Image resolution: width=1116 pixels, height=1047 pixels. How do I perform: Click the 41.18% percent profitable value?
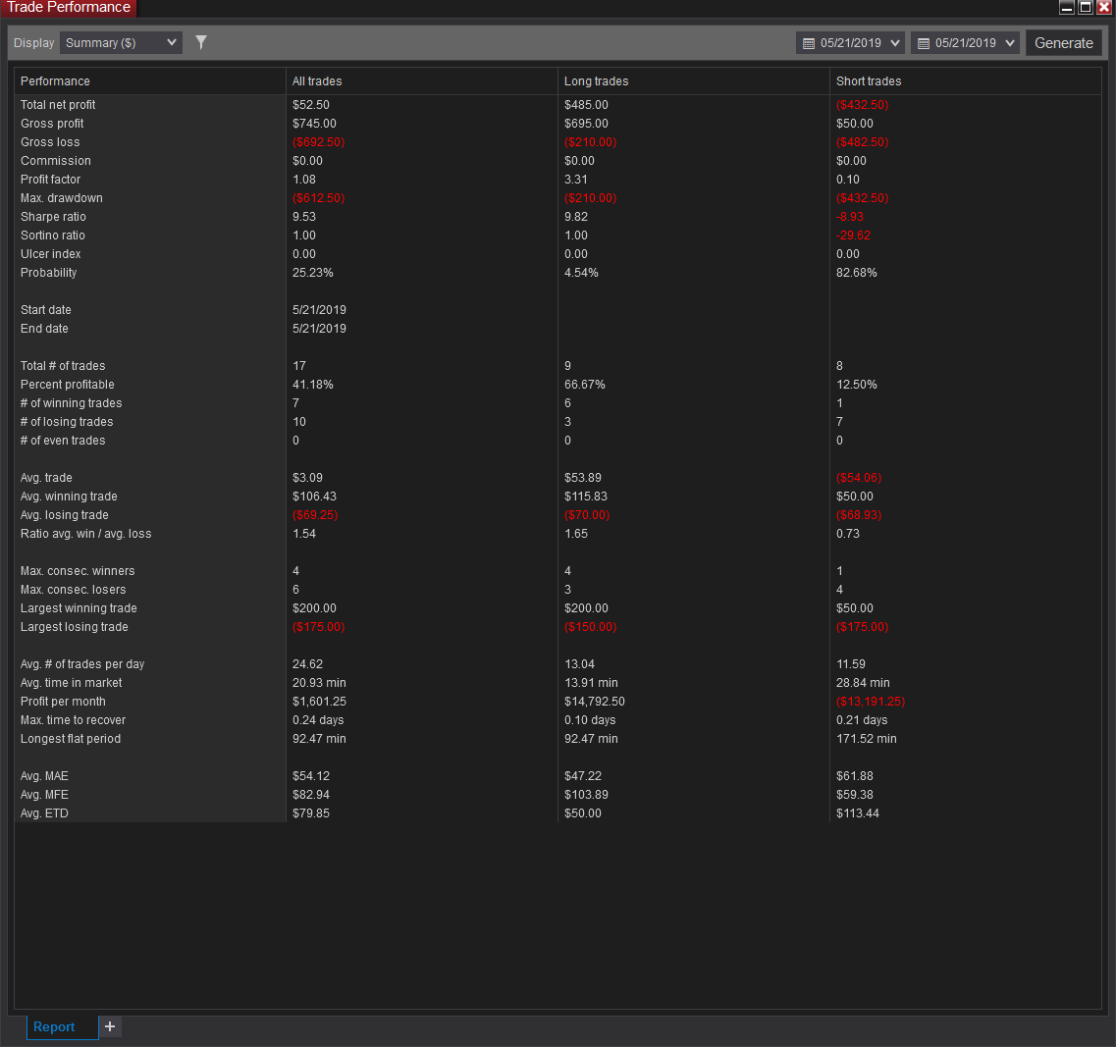(x=312, y=385)
